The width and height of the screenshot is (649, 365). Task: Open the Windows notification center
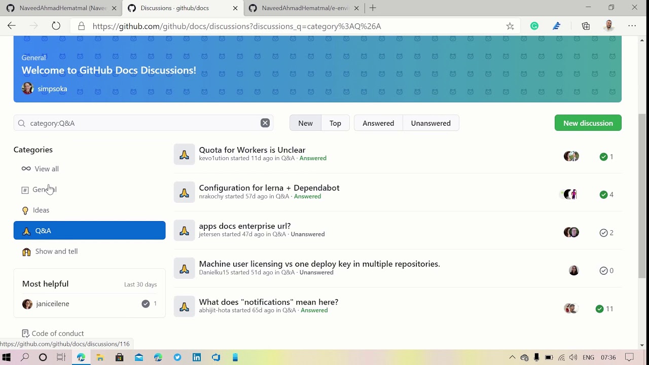tap(629, 357)
